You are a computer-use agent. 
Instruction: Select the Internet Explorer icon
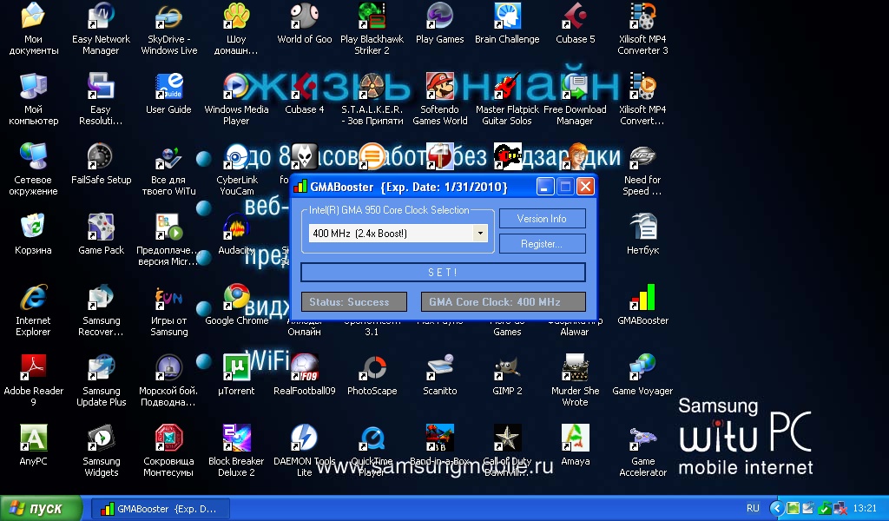click(x=34, y=297)
